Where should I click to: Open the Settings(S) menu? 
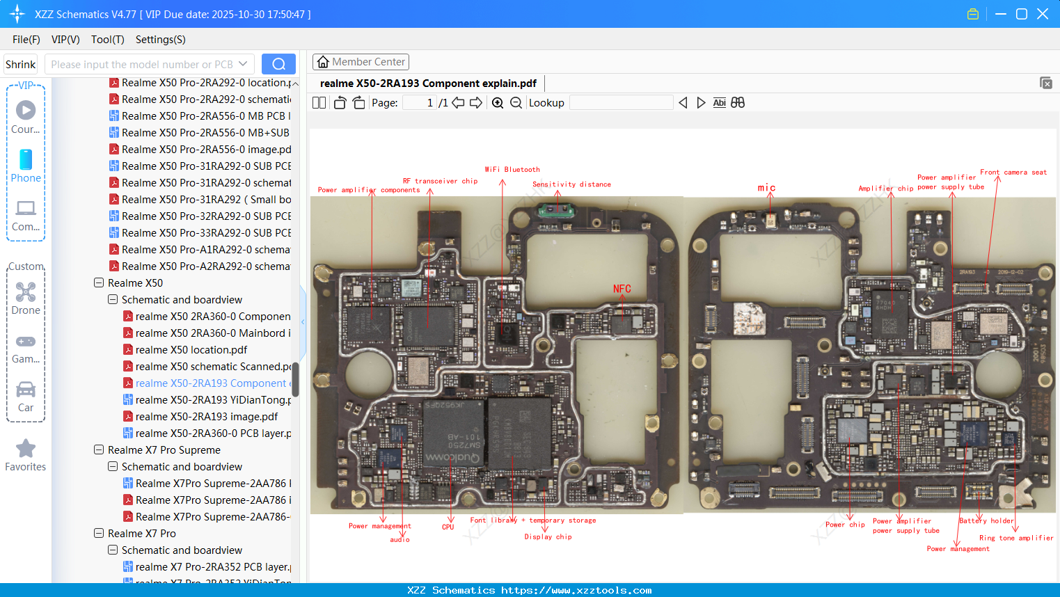(x=160, y=40)
